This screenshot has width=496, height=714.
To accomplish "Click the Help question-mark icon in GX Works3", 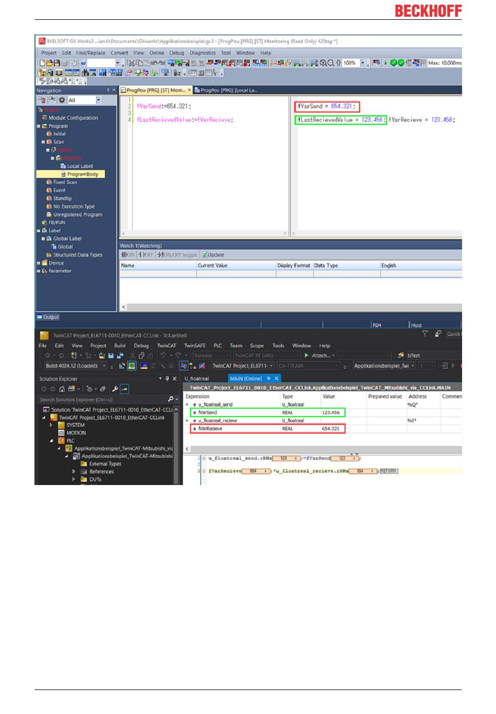I will coord(83,63).
